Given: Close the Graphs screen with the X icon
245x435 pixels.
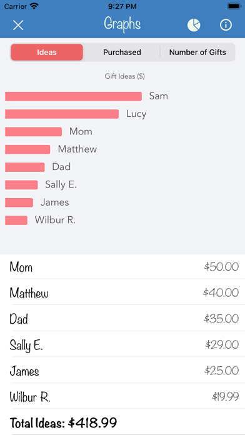Looking at the screenshot, I should [x=18, y=25].
